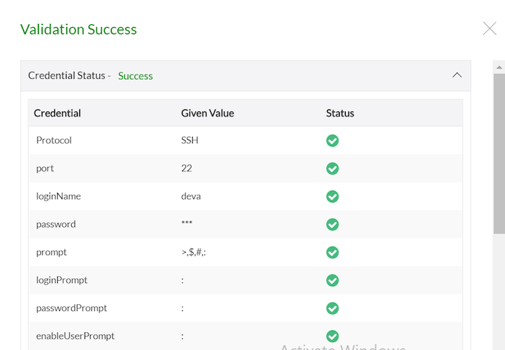The width and height of the screenshot is (505, 350).
Task: Click the Validation Success title
Action: [79, 30]
